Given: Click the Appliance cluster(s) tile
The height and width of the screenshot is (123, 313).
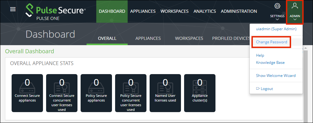Looking at the screenshot, I should [199, 93].
